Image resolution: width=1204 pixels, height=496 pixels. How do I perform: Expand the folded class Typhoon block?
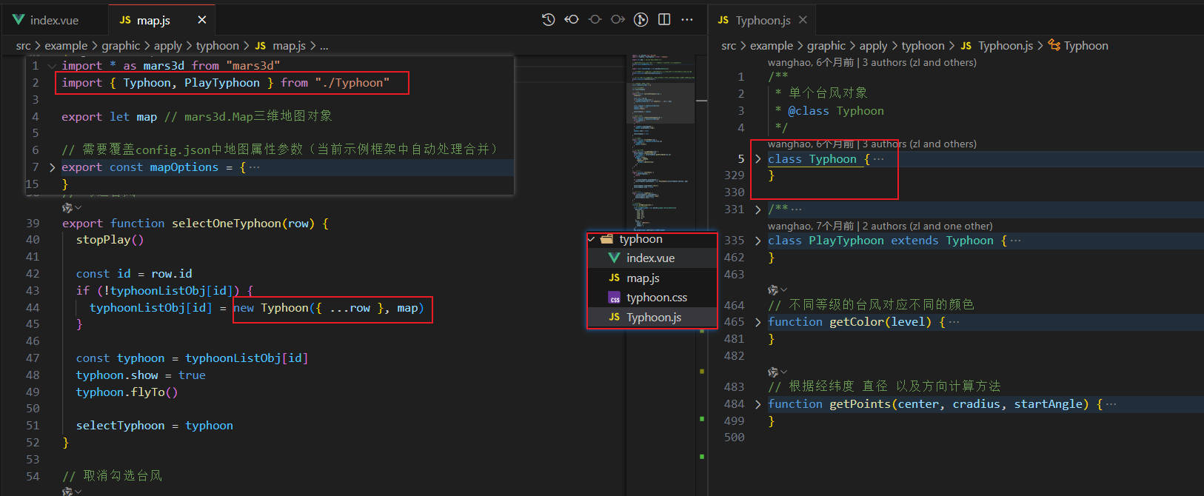(757, 159)
